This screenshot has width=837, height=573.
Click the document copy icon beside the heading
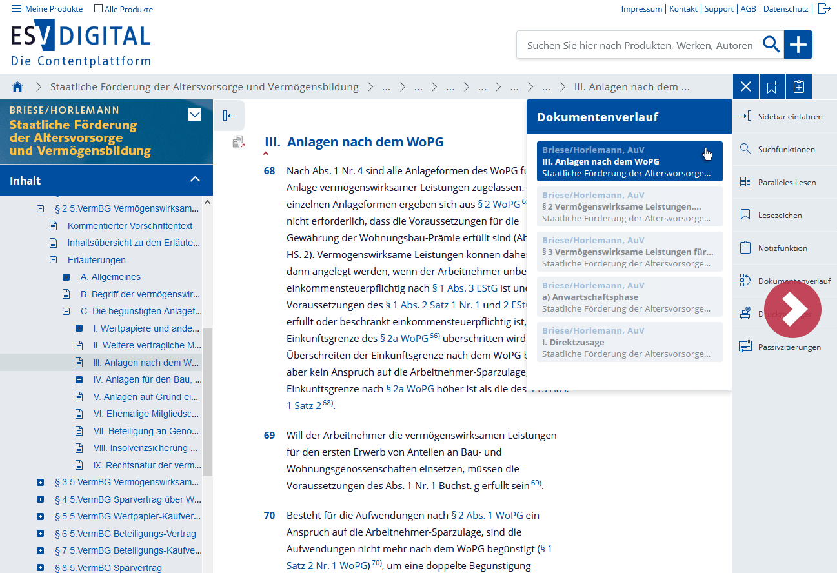[239, 141]
